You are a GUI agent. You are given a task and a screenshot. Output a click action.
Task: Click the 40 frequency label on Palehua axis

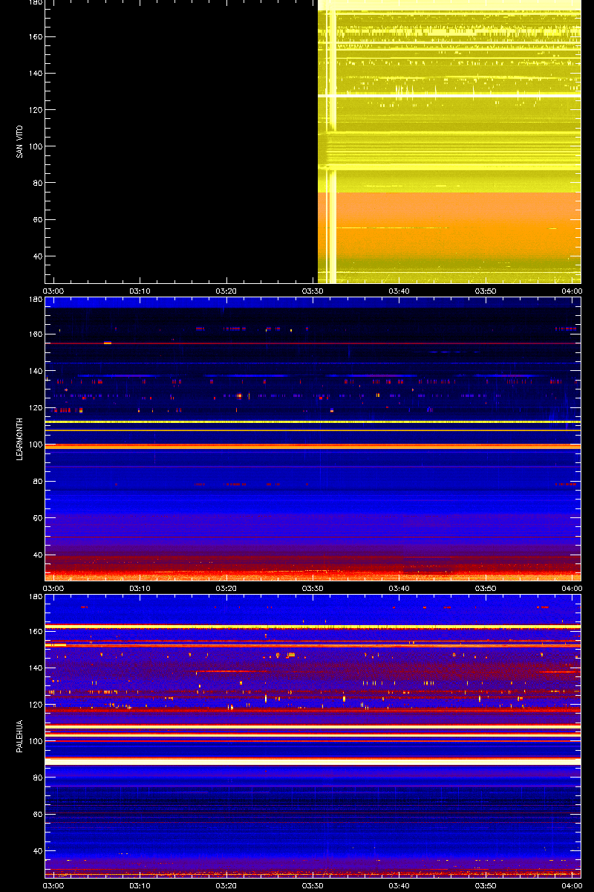click(x=37, y=850)
